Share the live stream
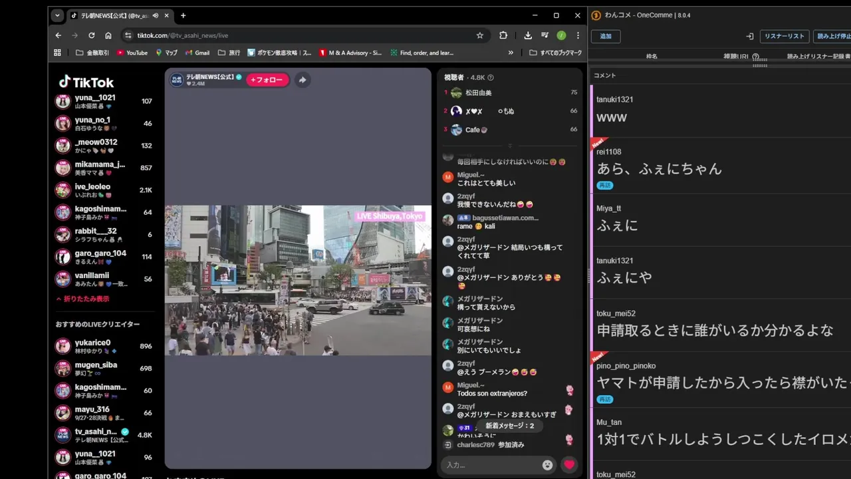Screen dimensions: 851x479 (x=302, y=80)
